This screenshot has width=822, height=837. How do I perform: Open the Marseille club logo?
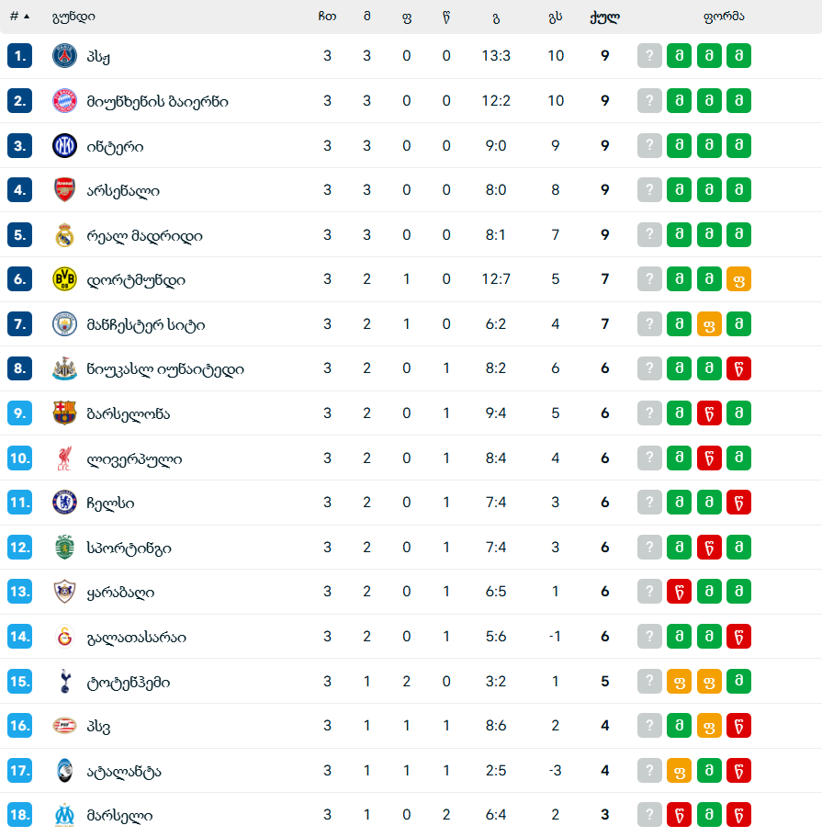(64, 815)
